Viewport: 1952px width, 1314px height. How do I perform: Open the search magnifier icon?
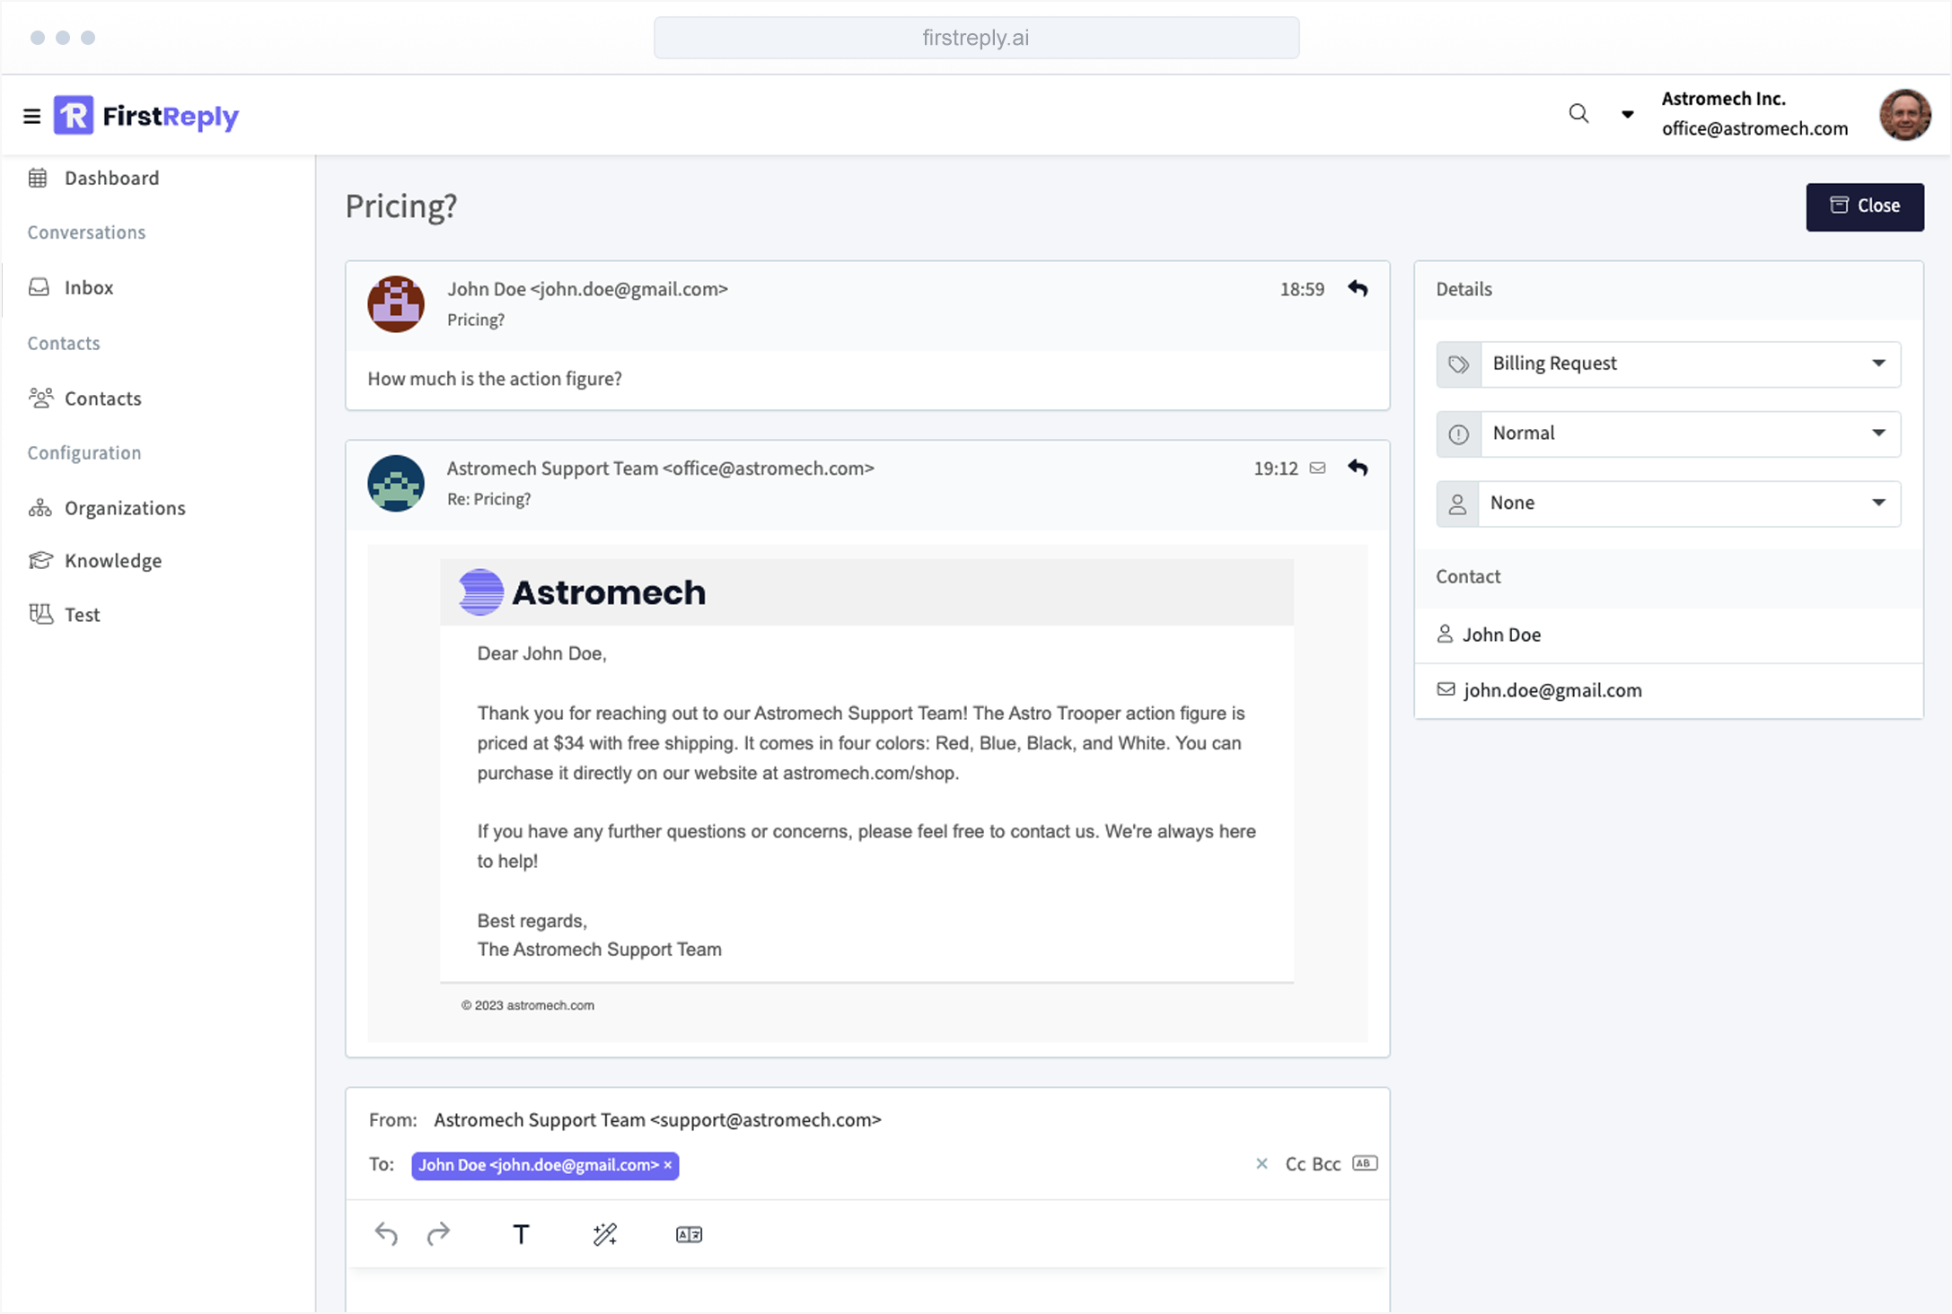[x=1578, y=114]
